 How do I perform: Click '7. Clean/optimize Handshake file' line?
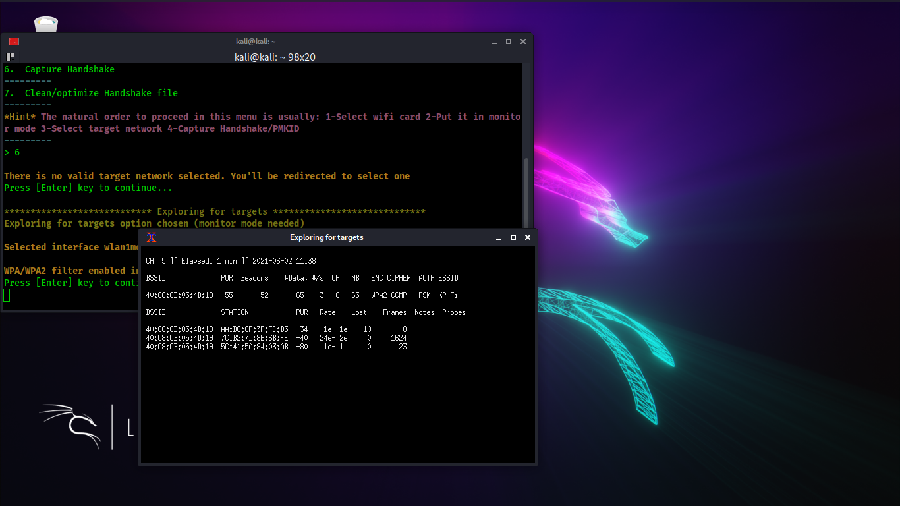pos(91,93)
